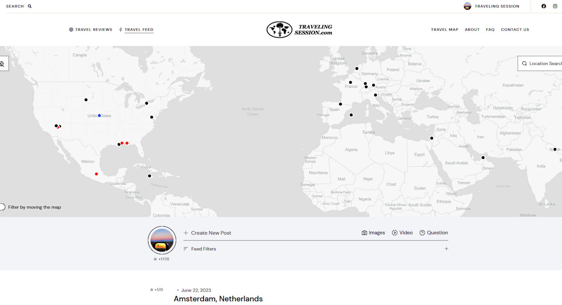Open the Traveling Session account menu
Viewport: 562px width, 305px height.
(492, 6)
